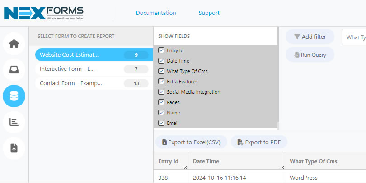This screenshot has height=183, width=366.
Task: Uncheck the Date Time field checkbox
Action: pyautogui.click(x=161, y=61)
